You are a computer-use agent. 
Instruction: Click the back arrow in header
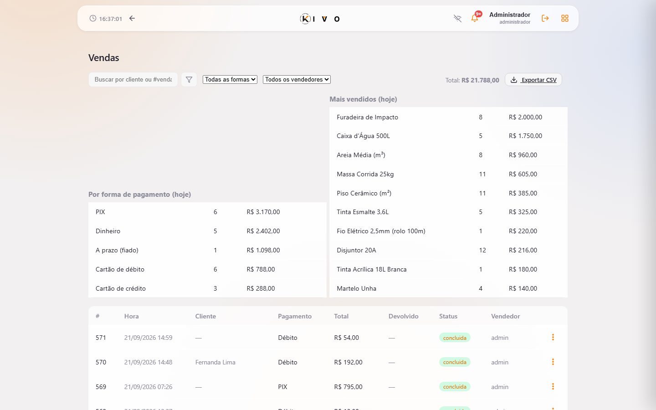click(x=132, y=18)
